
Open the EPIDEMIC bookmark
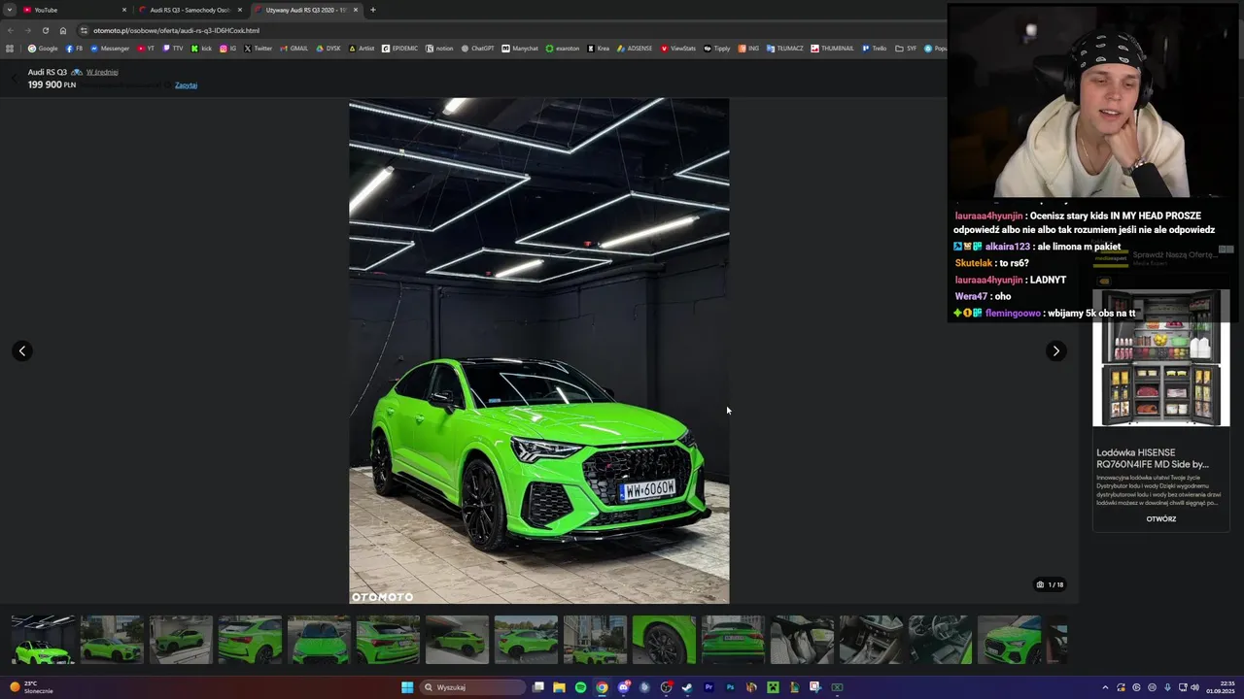click(400, 49)
